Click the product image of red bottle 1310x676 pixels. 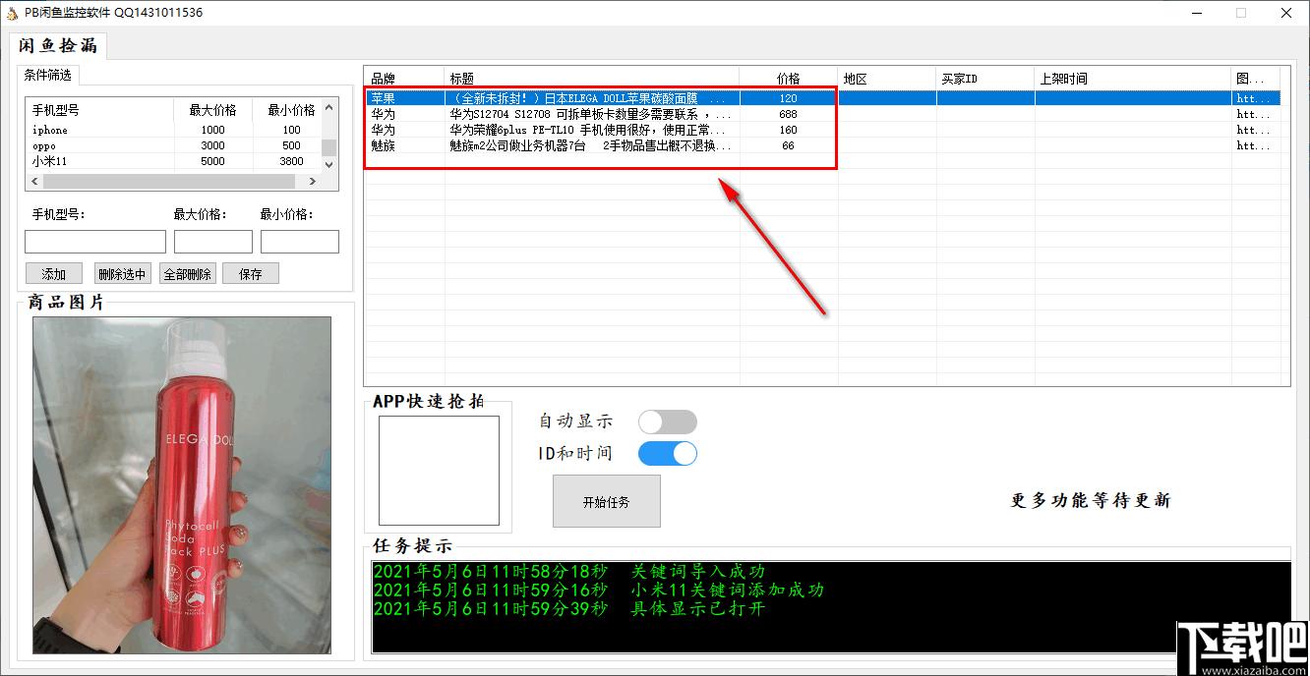(x=182, y=485)
